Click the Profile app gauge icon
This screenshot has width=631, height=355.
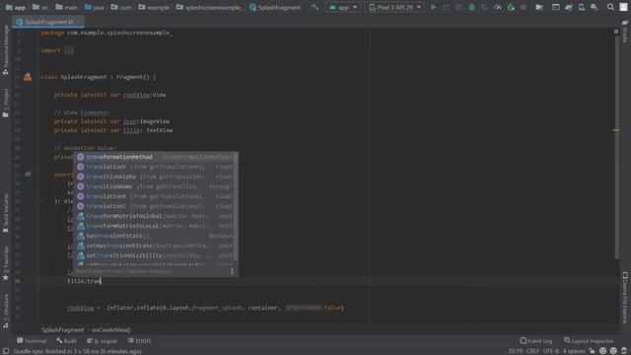pyautogui.click(x=497, y=7)
